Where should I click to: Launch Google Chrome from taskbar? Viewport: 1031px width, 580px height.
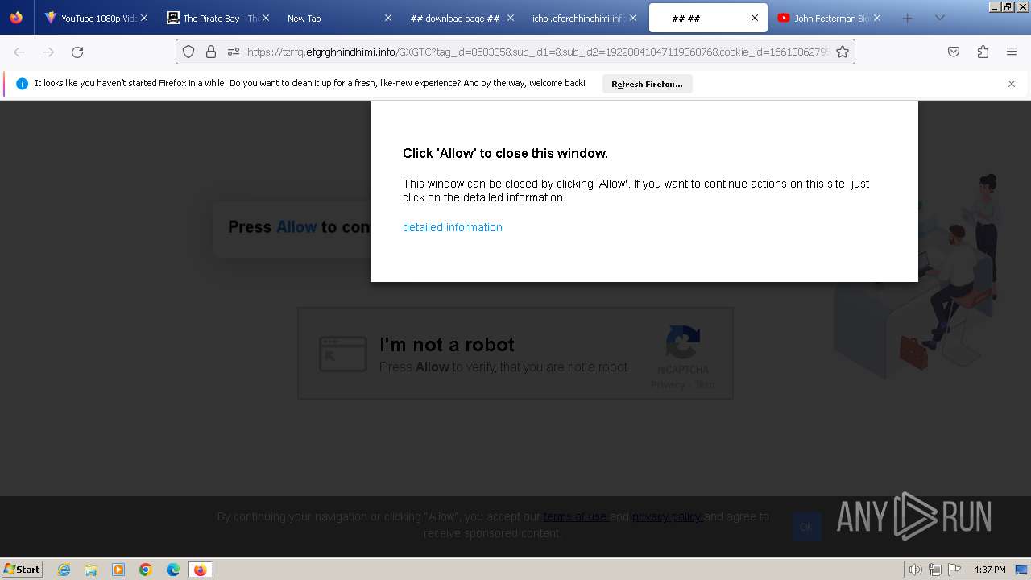coord(146,570)
